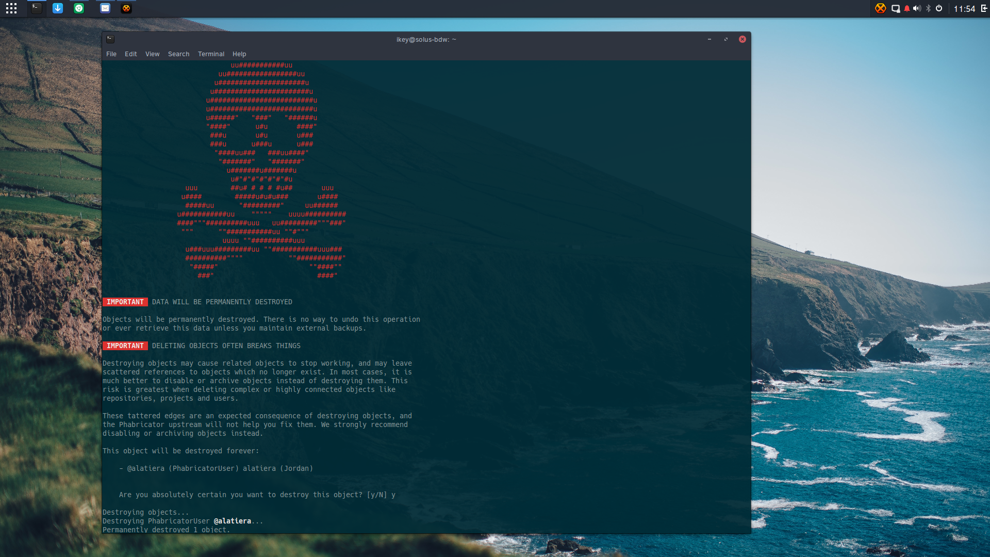Open the Edit menu
The height and width of the screenshot is (557, 990).
click(x=131, y=54)
